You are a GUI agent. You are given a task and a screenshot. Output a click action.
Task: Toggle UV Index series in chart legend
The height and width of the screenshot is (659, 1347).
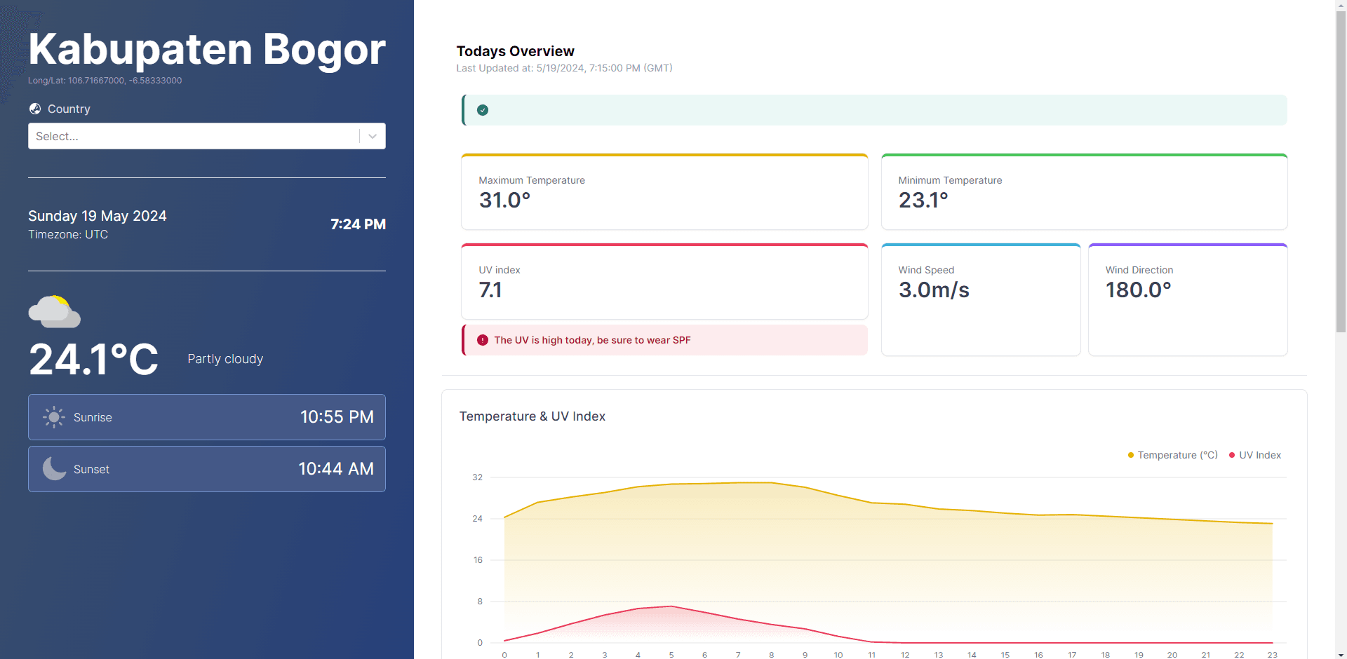tap(1255, 455)
